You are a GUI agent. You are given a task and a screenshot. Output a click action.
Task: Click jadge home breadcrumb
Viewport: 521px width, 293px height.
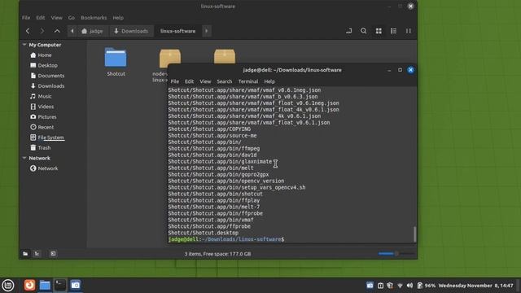pyautogui.click(x=92, y=31)
